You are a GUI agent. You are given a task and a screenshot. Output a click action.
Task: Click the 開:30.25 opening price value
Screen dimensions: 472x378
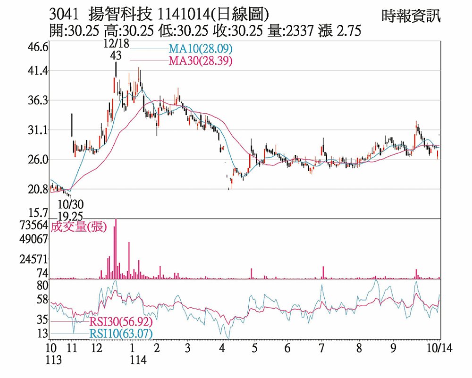click(x=75, y=31)
